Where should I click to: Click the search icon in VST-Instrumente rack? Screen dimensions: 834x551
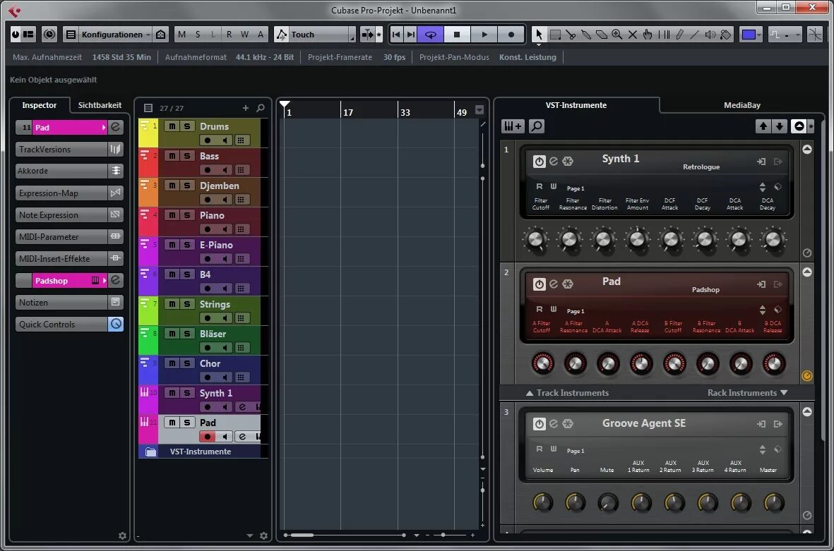[x=537, y=126]
